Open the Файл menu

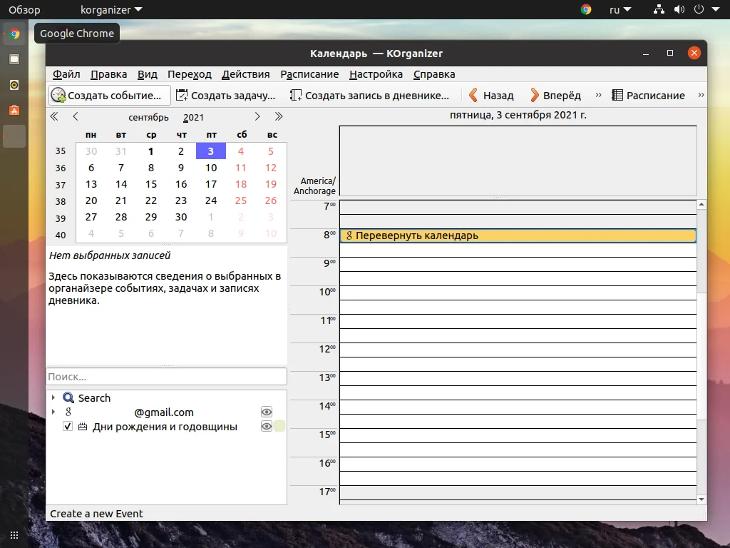[x=66, y=74]
